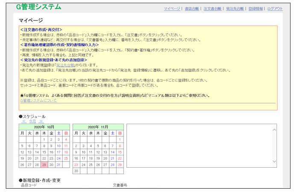
Task: Choose November 30 in the calendar
Action: click(x=76, y=171)
